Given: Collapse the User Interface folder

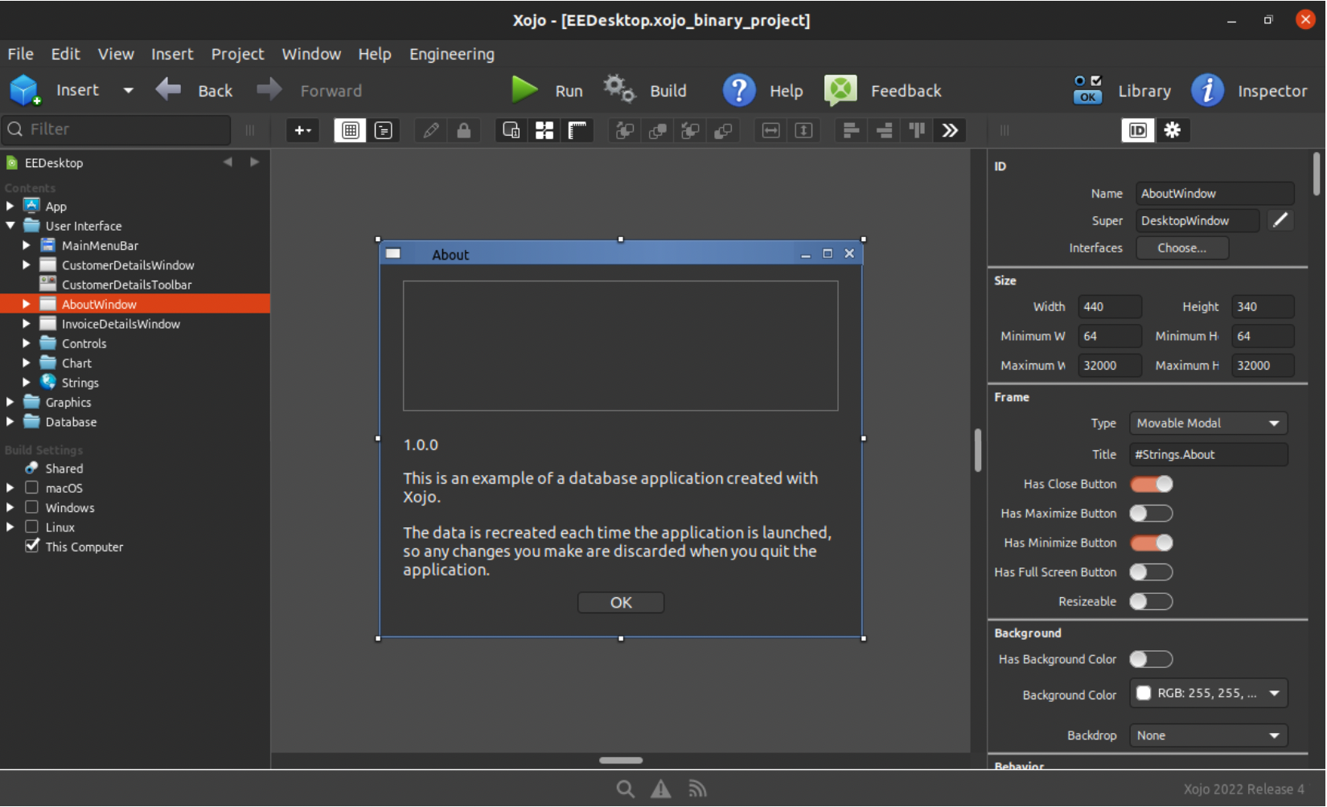Looking at the screenshot, I should pos(10,226).
